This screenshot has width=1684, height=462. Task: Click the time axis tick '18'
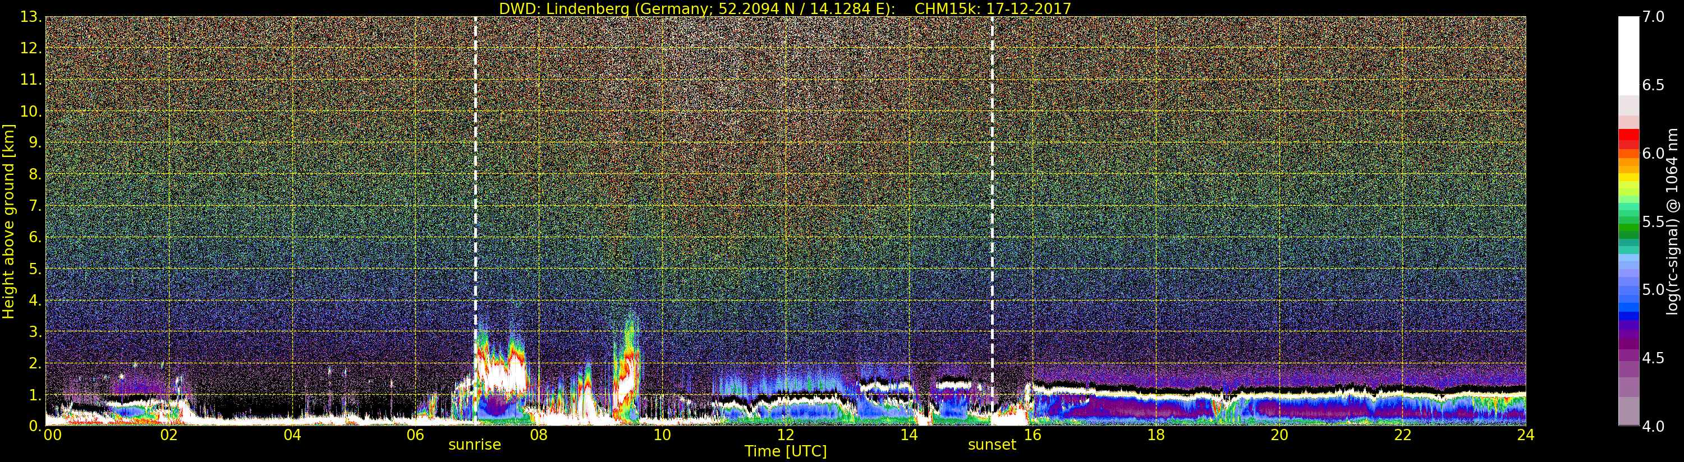click(1156, 435)
